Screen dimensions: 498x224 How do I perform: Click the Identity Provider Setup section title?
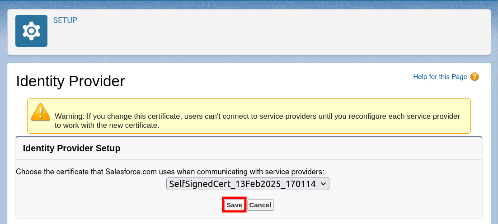pyautogui.click(x=71, y=148)
